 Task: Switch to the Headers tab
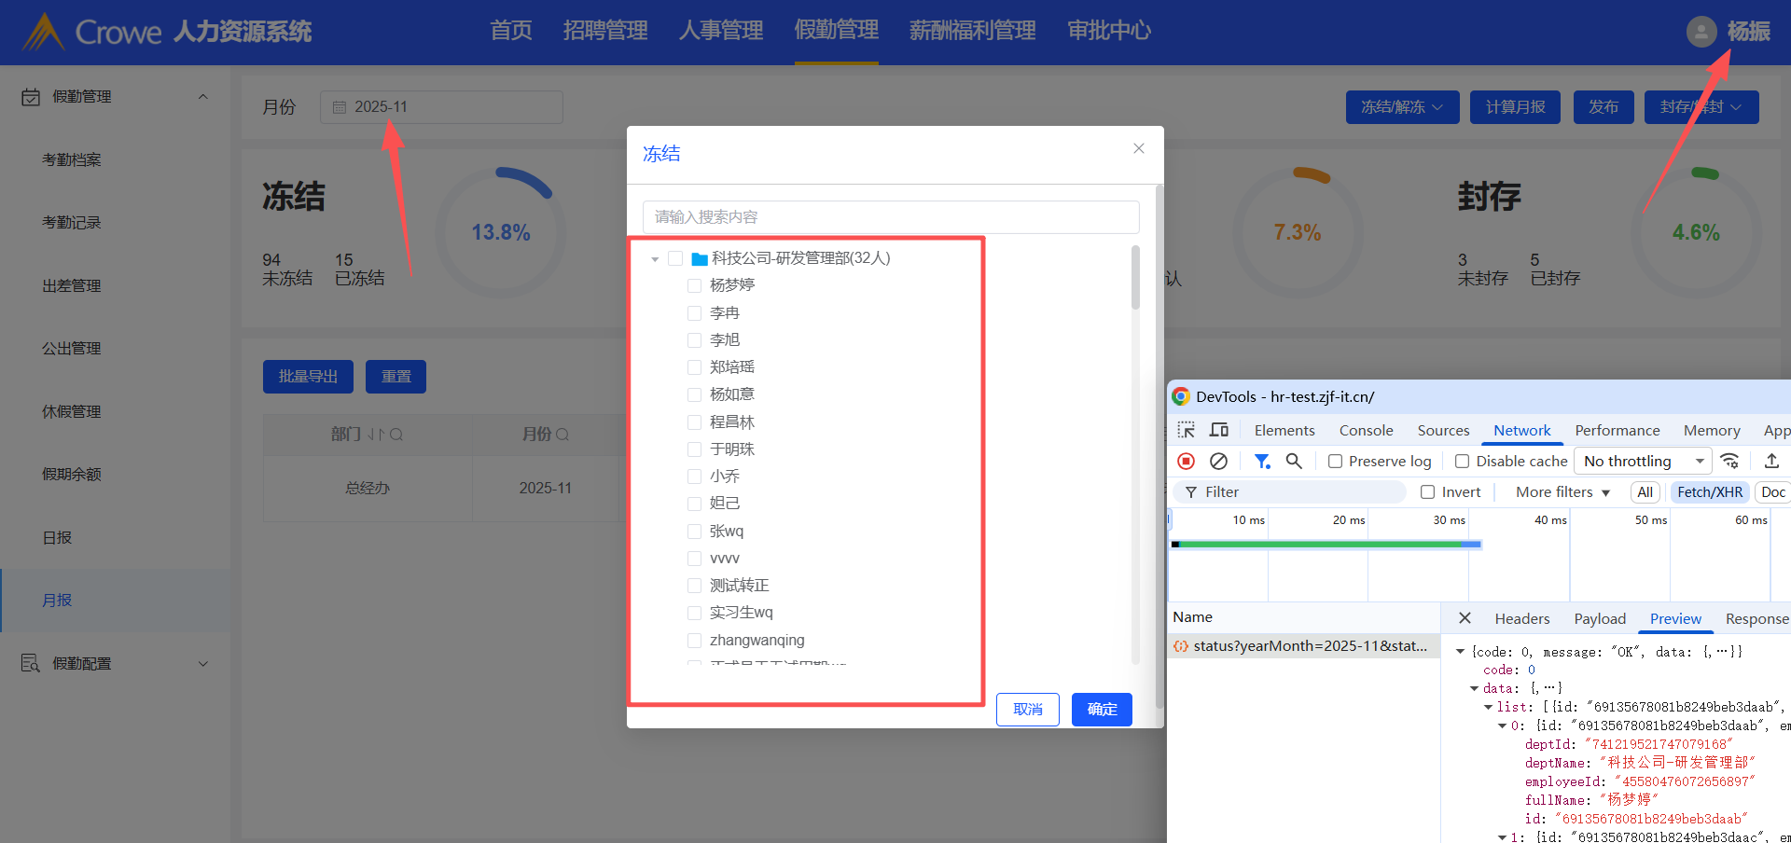(x=1521, y=618)
